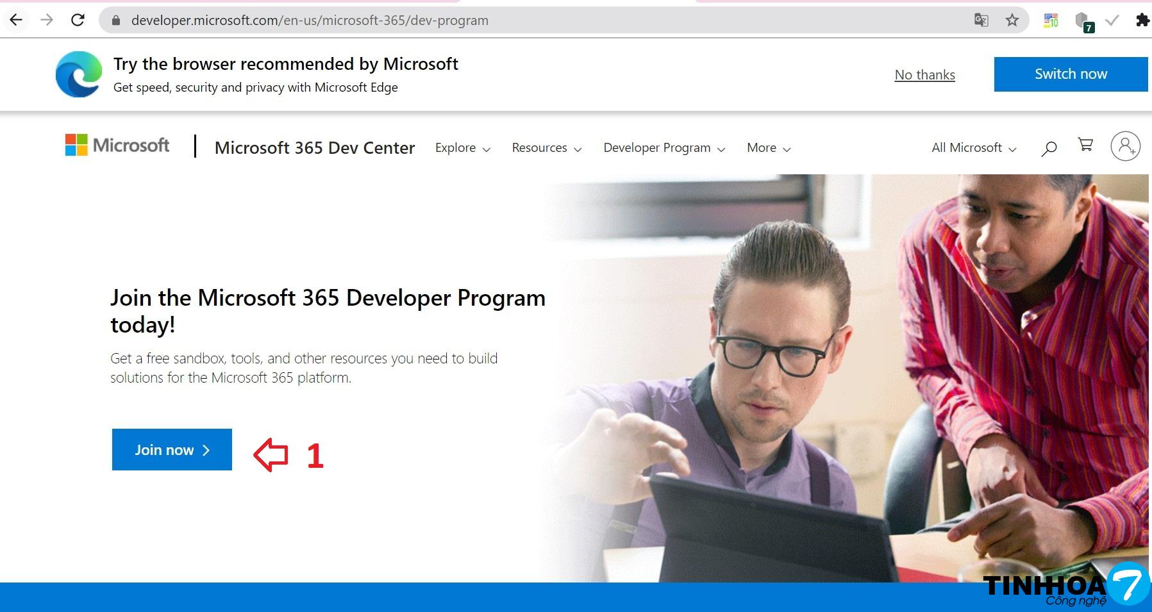Bookmark this page with the star icon
The width and height of the screenshot is (1152, 612).
click(1012, 21)
